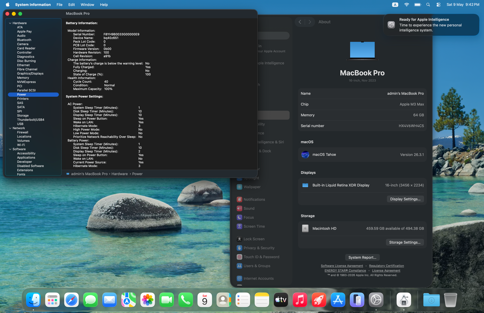
Task: Open Contacts app in the Dock
Action: coord(224,300)
